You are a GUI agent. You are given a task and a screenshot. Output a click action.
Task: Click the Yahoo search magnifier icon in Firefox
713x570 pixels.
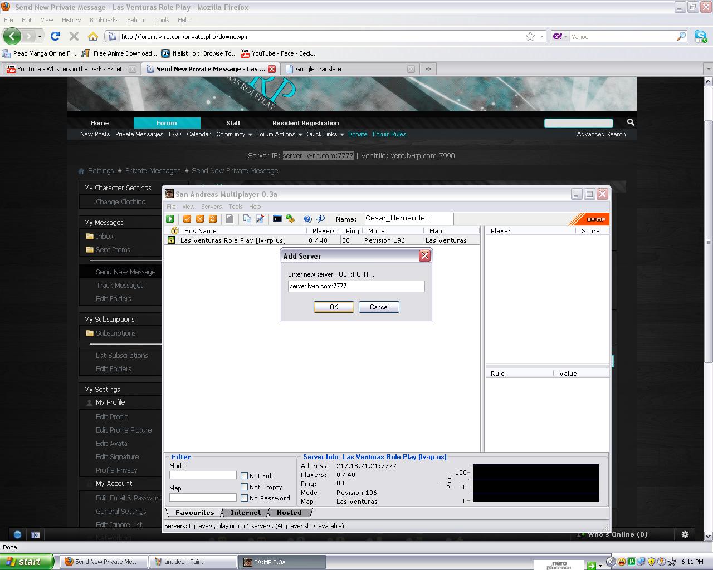click(x=681, y=36)
